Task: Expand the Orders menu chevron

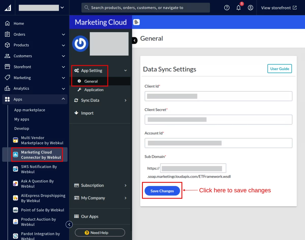Action: [63, 34]
